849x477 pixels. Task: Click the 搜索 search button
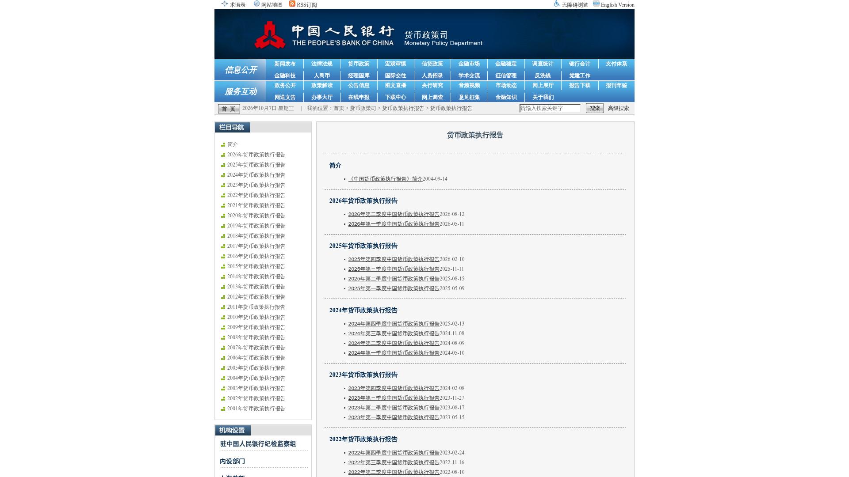pyautogui.click(x=594, y=108)
